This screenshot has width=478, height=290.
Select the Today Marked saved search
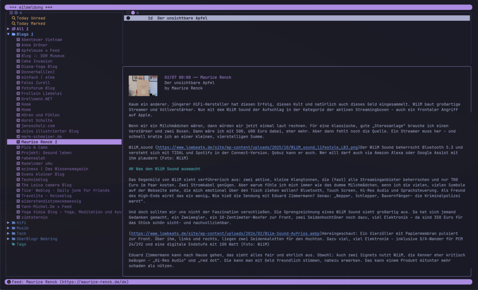coord(31,23)
